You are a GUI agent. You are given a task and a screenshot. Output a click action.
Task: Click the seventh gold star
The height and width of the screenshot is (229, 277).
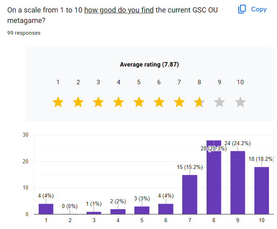179,102
